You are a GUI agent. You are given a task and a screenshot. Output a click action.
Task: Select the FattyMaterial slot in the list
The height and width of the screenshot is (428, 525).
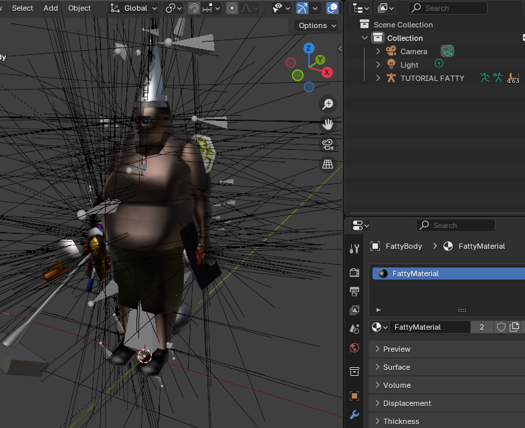coord(449,274)
